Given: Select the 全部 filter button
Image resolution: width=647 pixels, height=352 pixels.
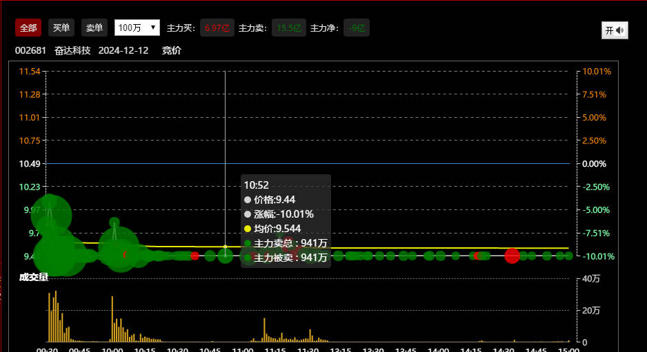Looking at the screenshot, I should [x=28, y=28].
